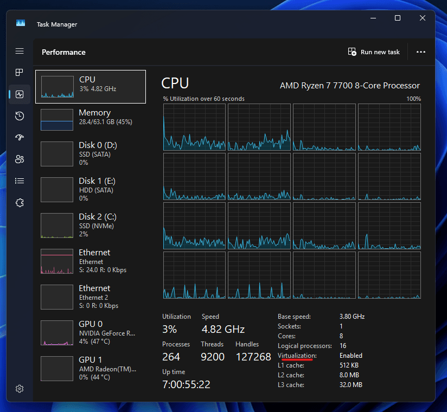The height and width of the screenshot is (412, 447).
Task: Click the AMD Ryzen 7 7700 processor name
Action: point(350,86)
